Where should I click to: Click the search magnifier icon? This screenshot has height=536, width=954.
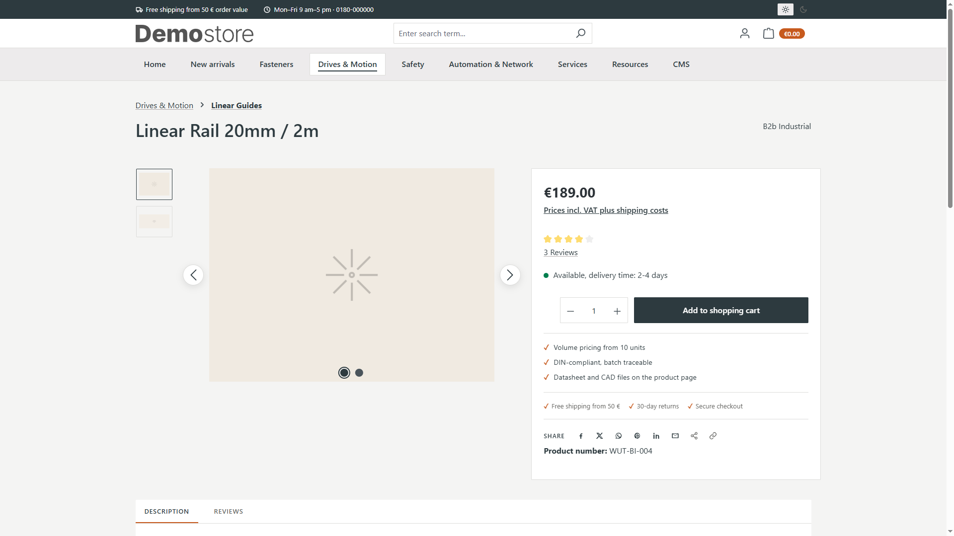(580, 33)
